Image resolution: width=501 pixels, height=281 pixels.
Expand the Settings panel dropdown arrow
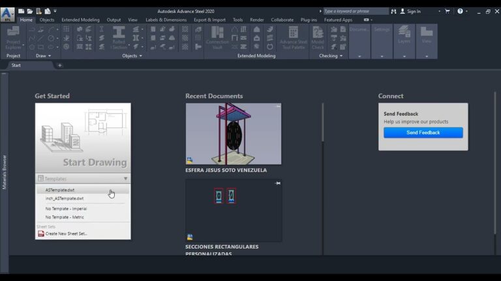pyautogui.click(x=382, y=57)
